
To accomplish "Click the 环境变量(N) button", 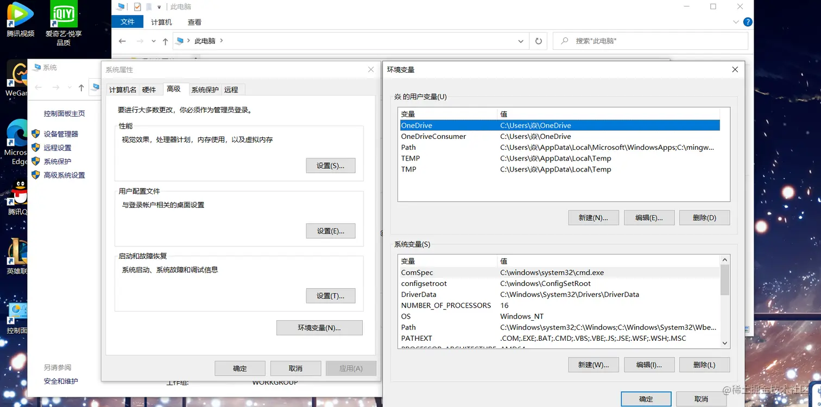I will click(319, 328).
